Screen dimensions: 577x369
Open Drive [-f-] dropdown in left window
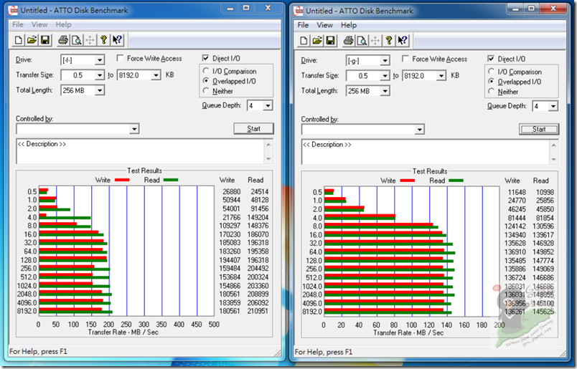[x=99, y=59]
